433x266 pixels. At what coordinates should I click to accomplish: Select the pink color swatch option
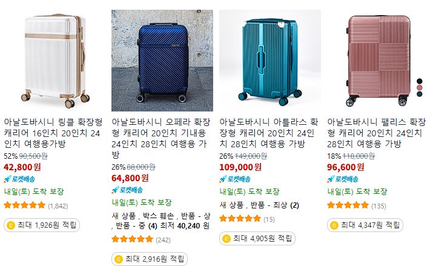point(420,88)
